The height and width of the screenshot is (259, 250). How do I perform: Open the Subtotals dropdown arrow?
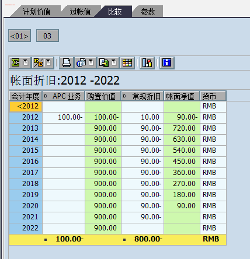48,63
